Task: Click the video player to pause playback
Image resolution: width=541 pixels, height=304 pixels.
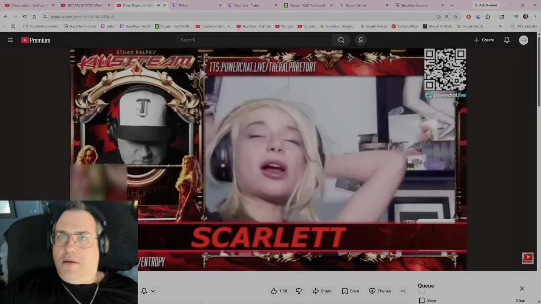Action: tap(268, 160)
